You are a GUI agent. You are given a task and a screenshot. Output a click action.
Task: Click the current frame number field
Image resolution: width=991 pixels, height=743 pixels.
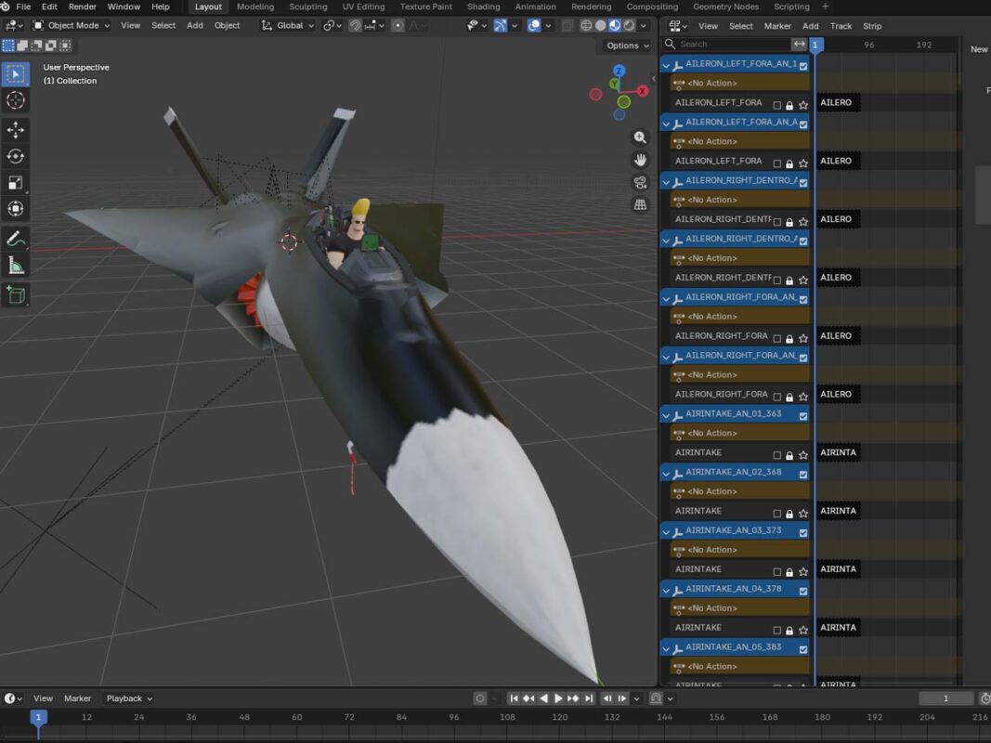946,698
